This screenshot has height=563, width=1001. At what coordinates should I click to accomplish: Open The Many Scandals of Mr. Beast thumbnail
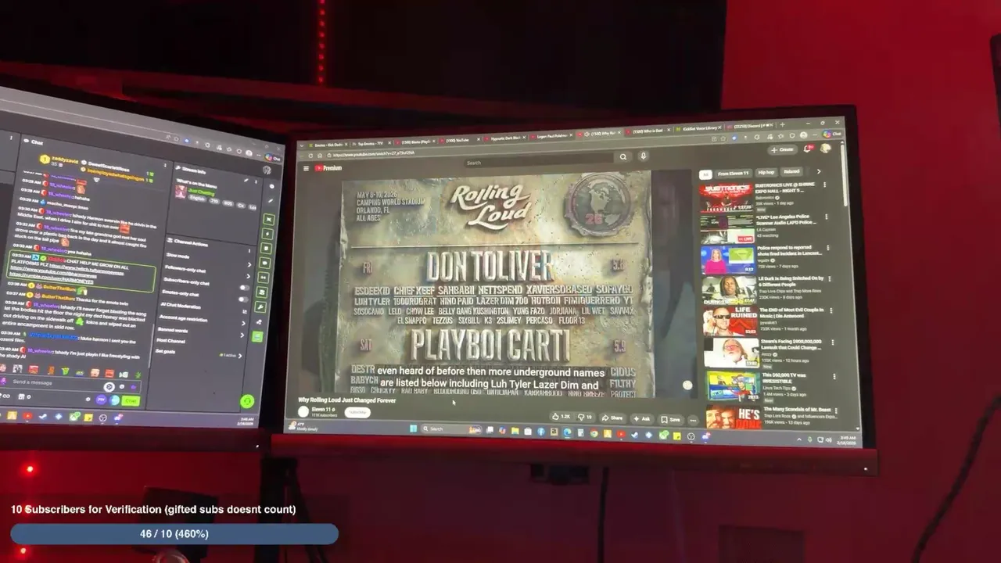[x=733, y=418]
